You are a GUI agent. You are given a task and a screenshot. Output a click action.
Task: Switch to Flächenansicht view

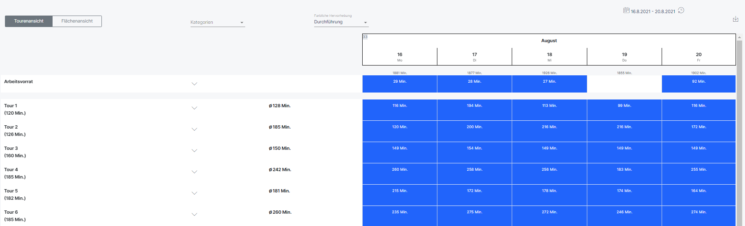pos(77,21)
